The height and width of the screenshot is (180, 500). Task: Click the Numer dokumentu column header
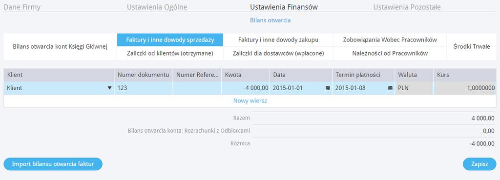pyautogui.click(x=144, y=75)
